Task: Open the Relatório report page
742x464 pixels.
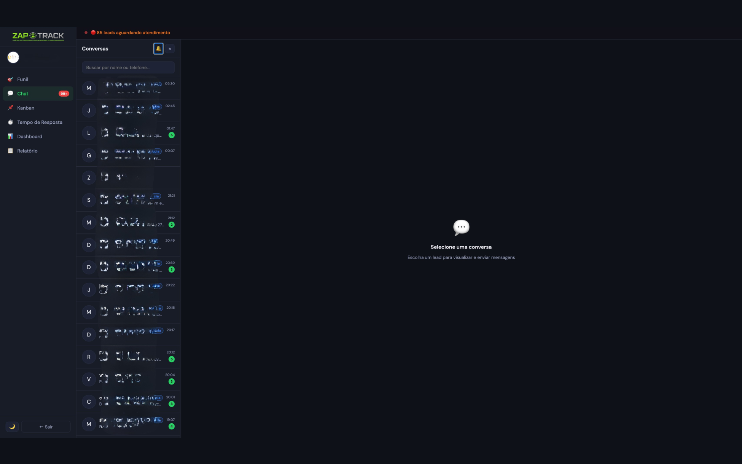Action: tap(27, 151)
